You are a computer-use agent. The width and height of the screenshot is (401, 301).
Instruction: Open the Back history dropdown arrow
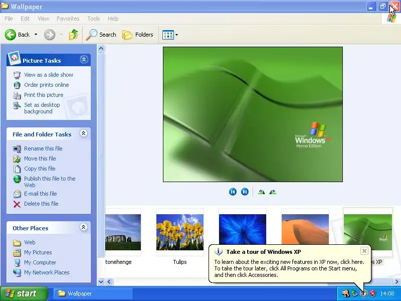(36, 35)
